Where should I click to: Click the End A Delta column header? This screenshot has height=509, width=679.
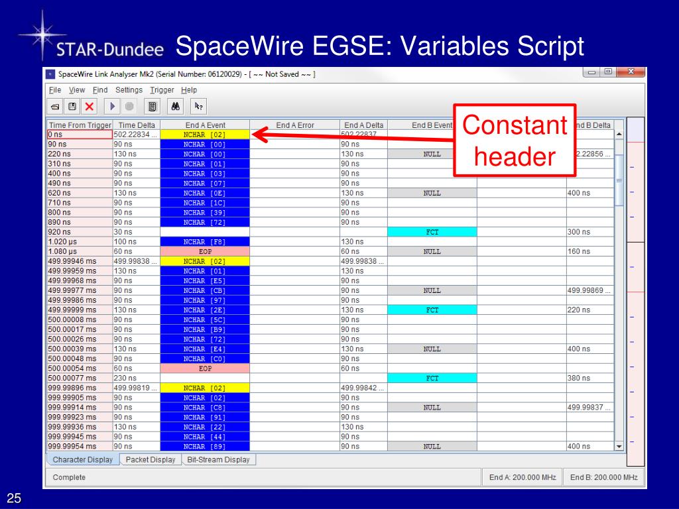[364, 125]
